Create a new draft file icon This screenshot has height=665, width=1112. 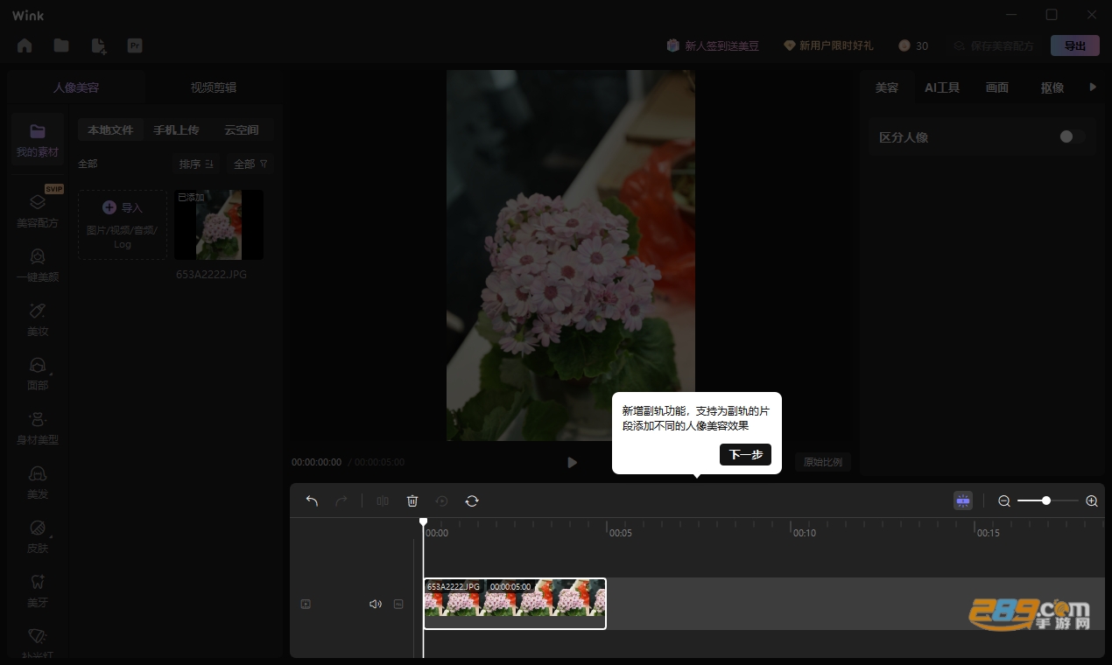click(x=98, y=45)
